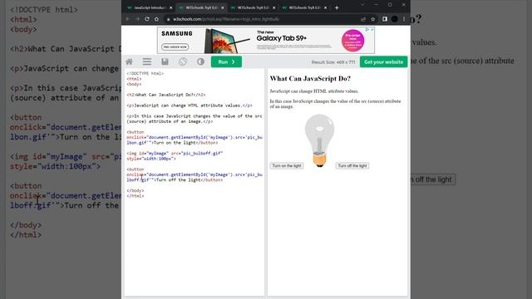This screenshot has height=299, width=532.
Task: Open the profile avatar menu
Action: pyautogui.click(x=395, y=19)
